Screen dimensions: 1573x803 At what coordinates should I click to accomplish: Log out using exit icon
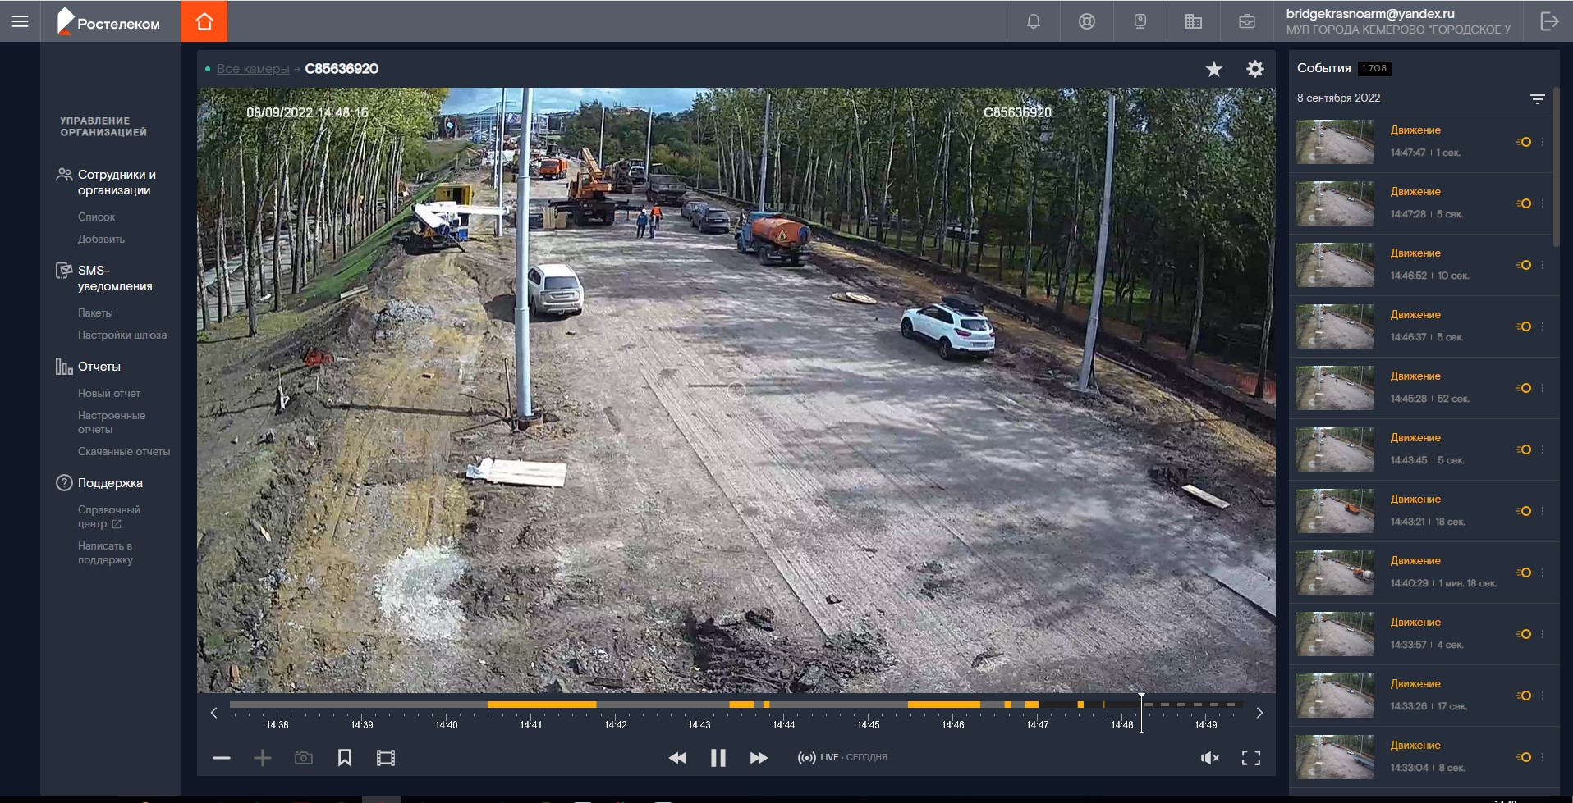(1549, 21)
